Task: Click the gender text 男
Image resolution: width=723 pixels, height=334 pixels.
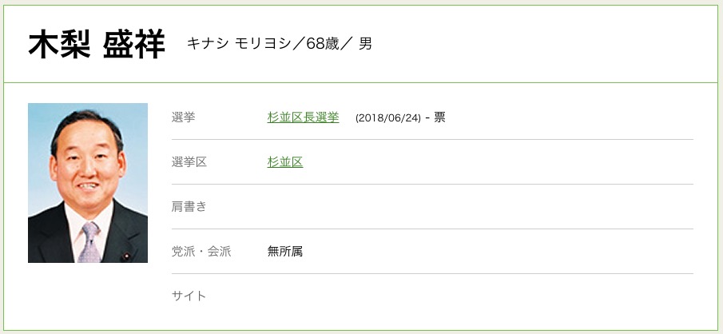Action: pyautogui.click(x=365, y=44)
